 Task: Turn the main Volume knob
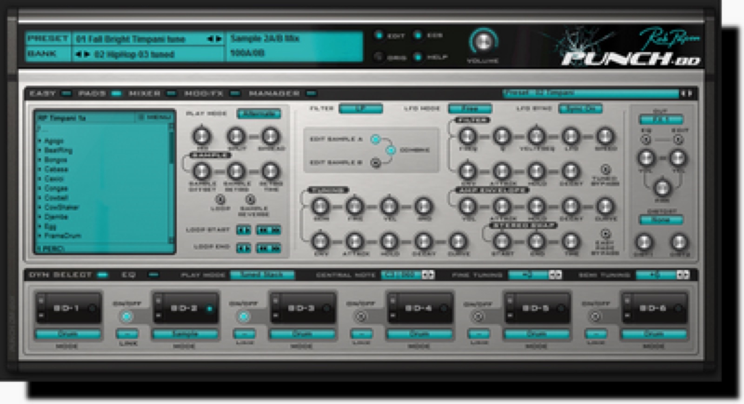[x=483, y=41]
